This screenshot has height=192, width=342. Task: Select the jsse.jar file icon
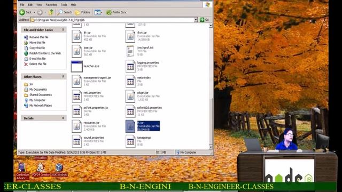point(76,51)
